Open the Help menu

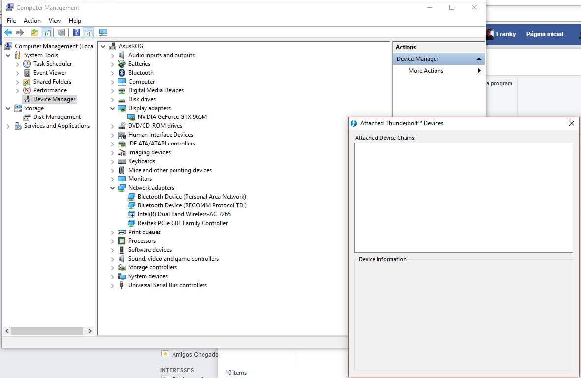75,20
